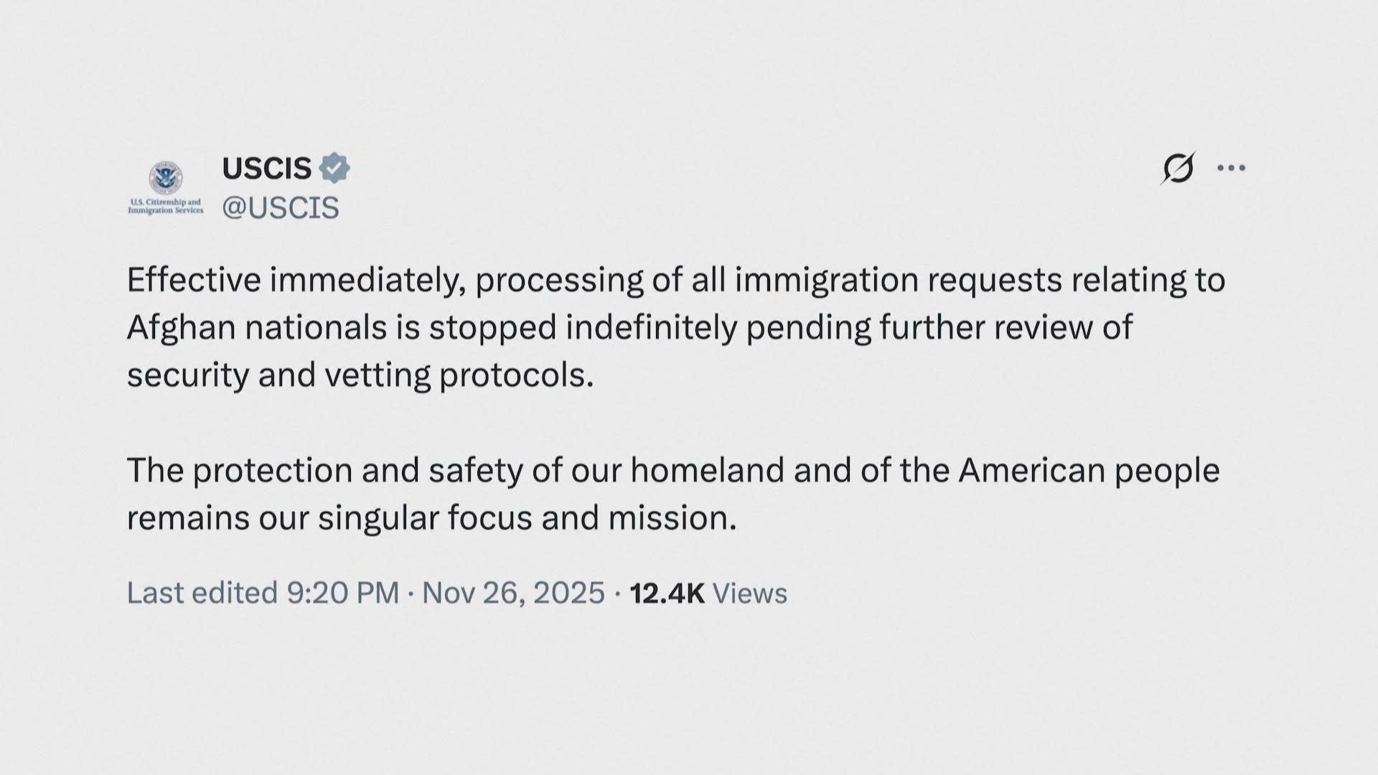Viewport: 1378px width, 775px height.
Task: Open the Grok explain-post icon
Action: 1178,169
